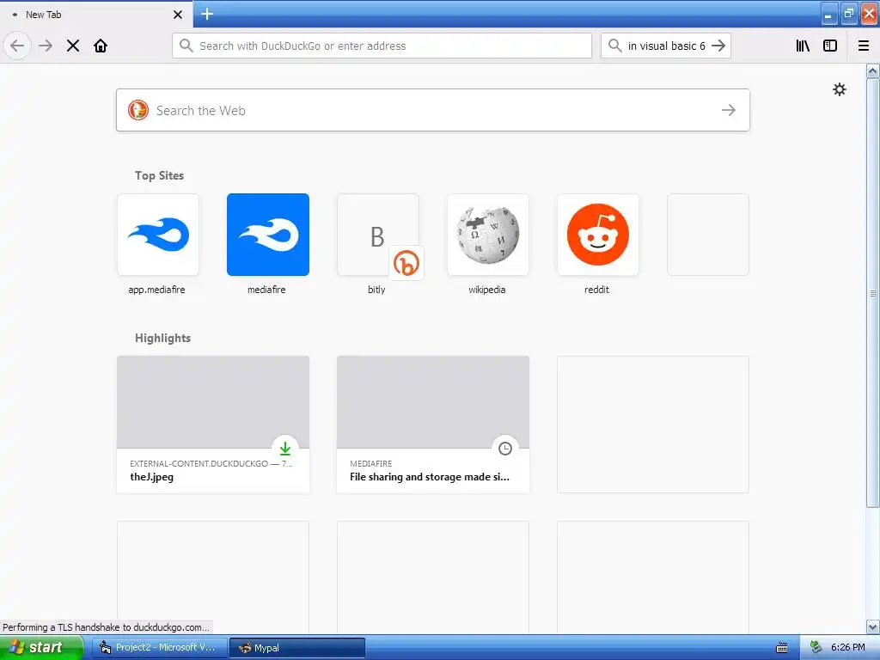
Task: Select the New Tab tab
Action: [x=96, y=14]
